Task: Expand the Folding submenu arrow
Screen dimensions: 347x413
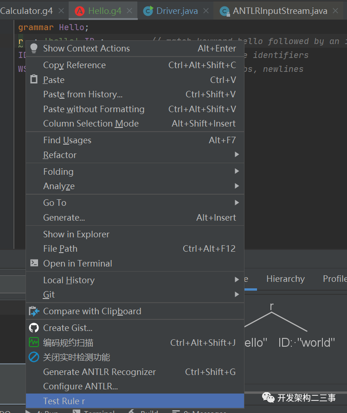Action: pos(237,172)
